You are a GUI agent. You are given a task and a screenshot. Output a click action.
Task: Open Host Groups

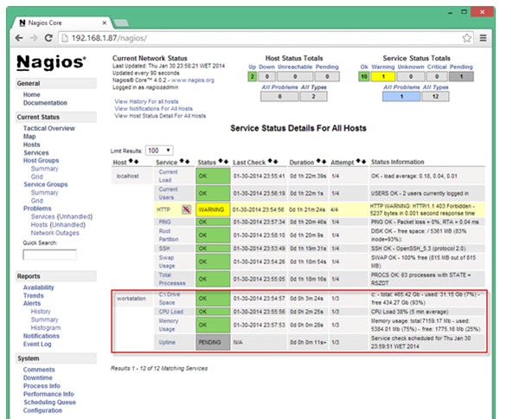[41, 161]
